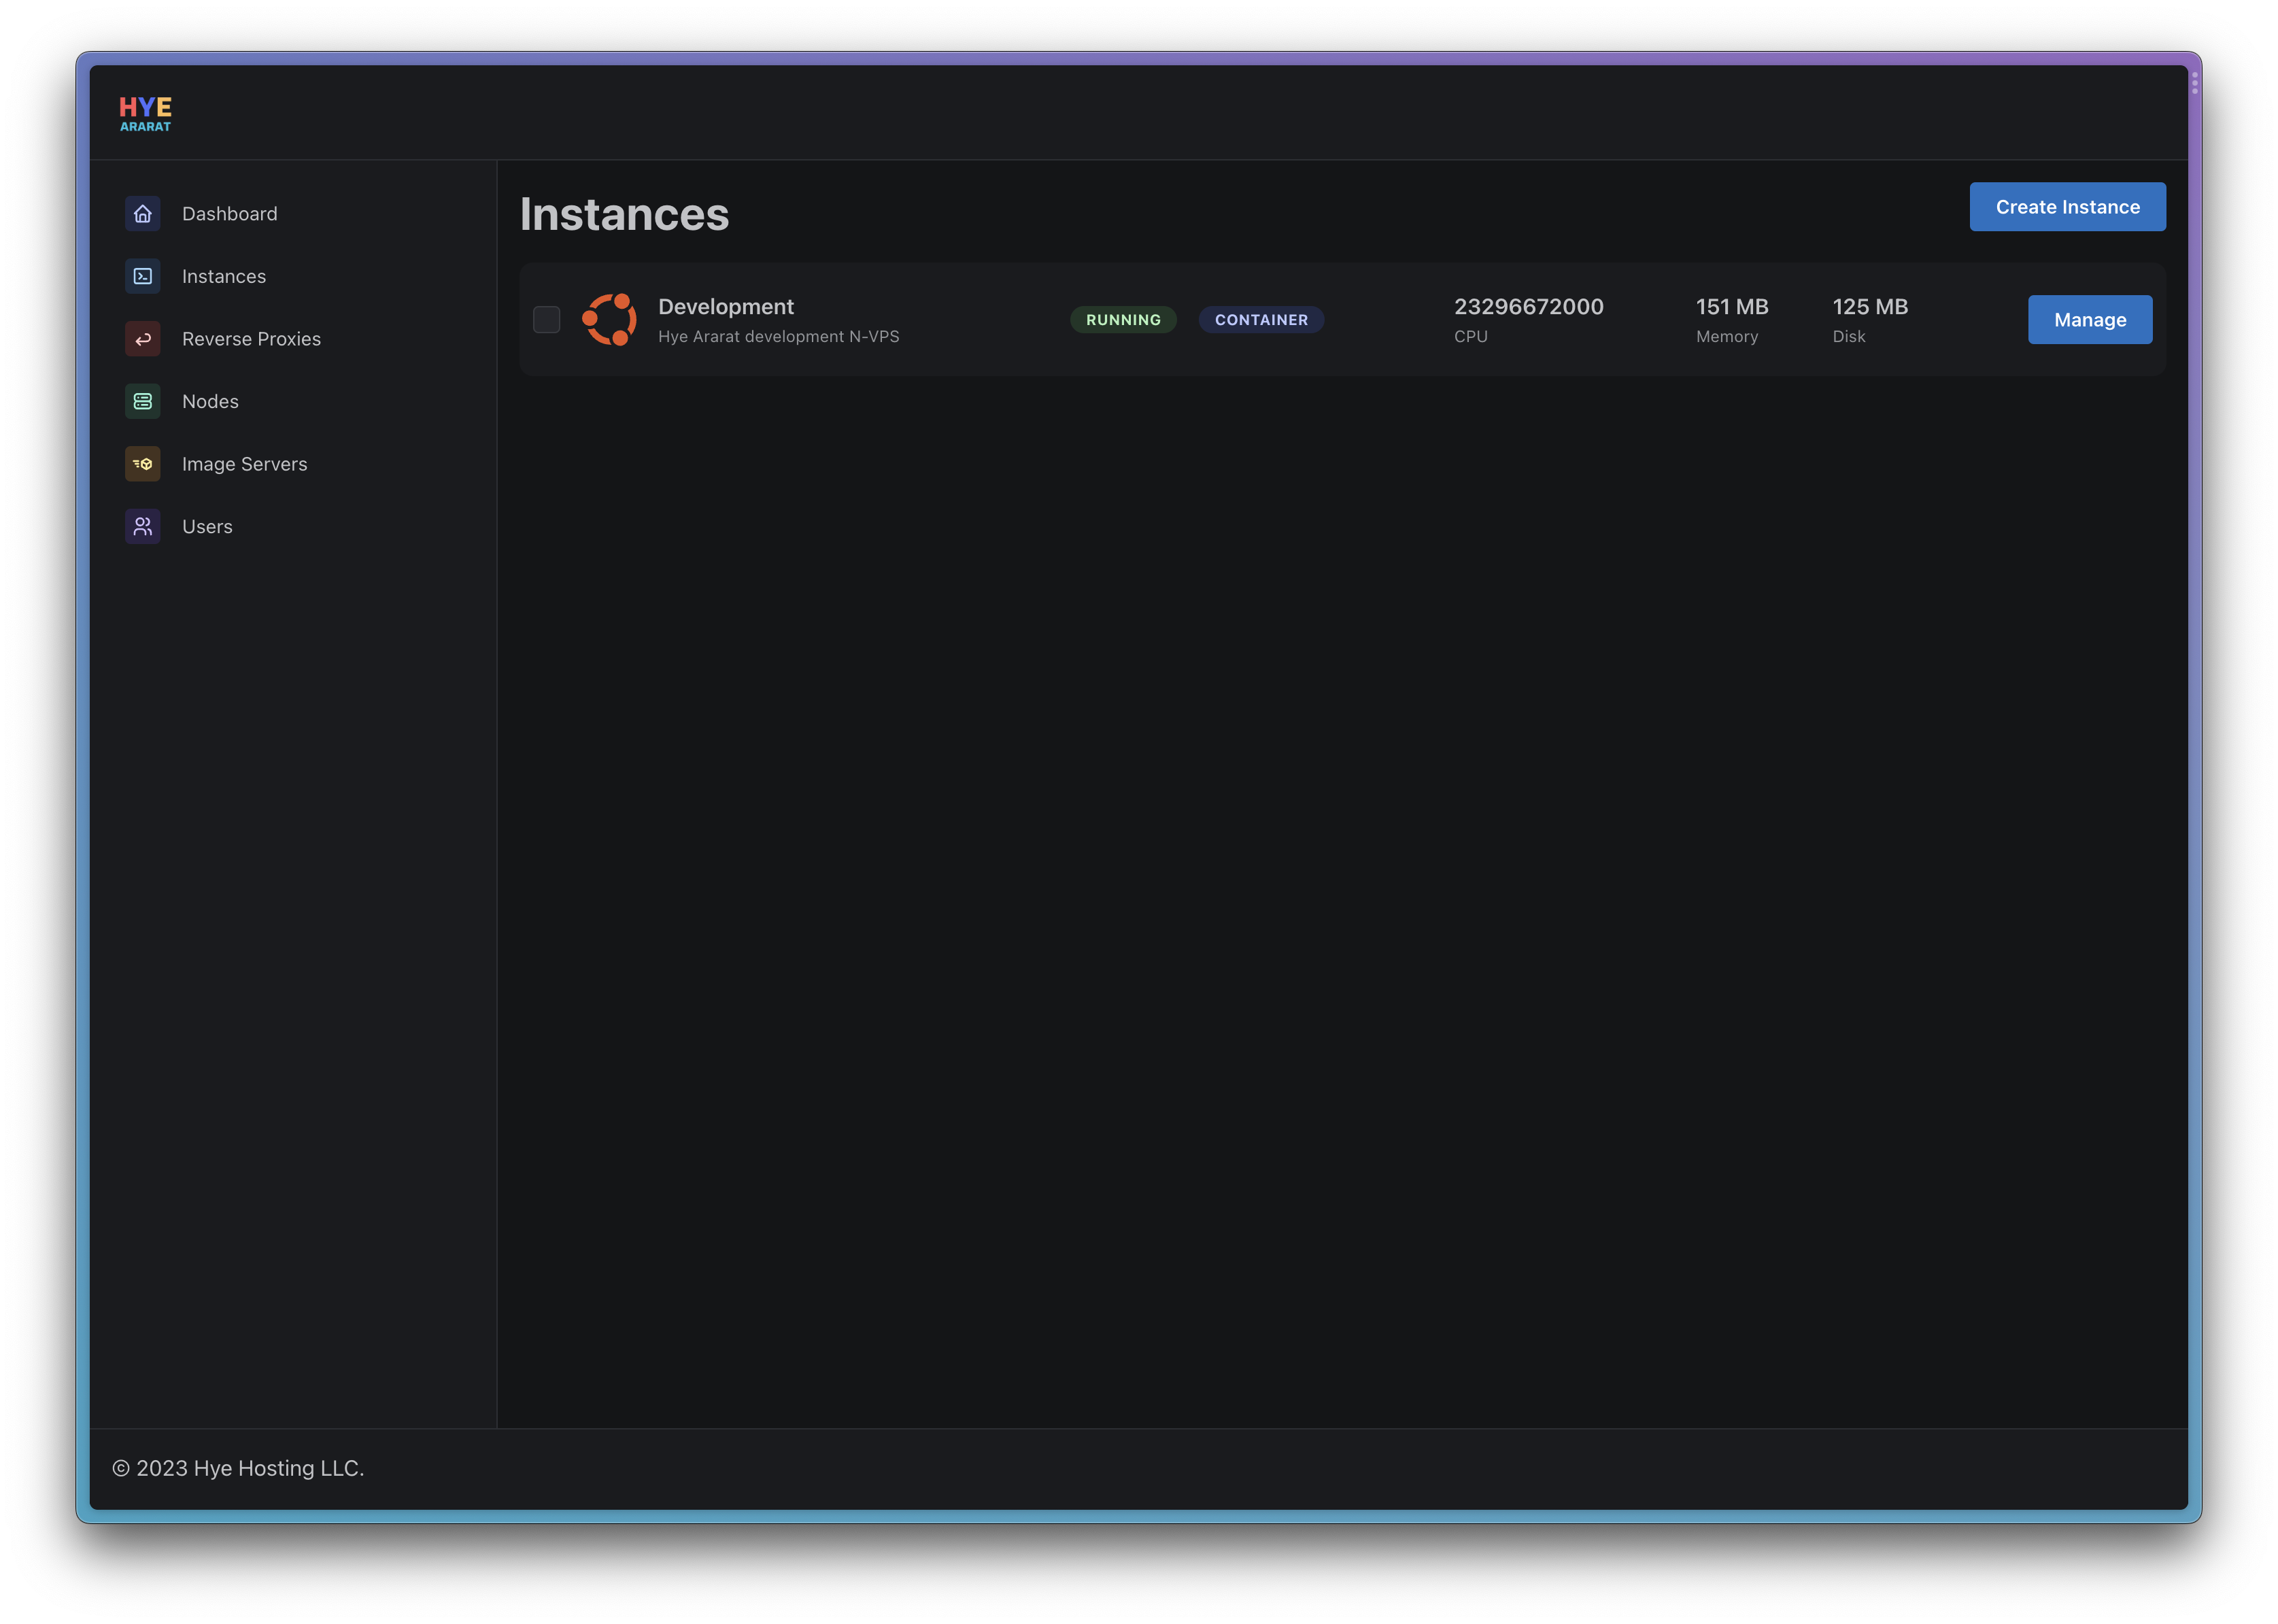Click the 125 MB disk value

(x=1870, y=307)
